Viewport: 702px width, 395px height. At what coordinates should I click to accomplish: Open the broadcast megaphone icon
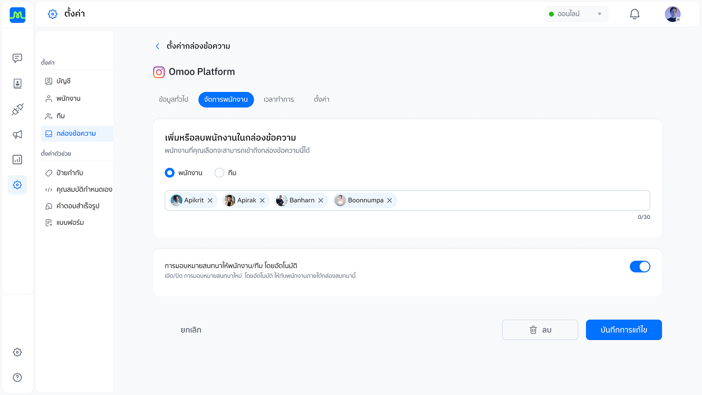coord(18,135)
